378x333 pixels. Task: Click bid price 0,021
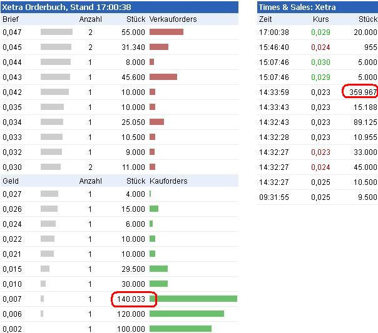click(x=12, y=254)
